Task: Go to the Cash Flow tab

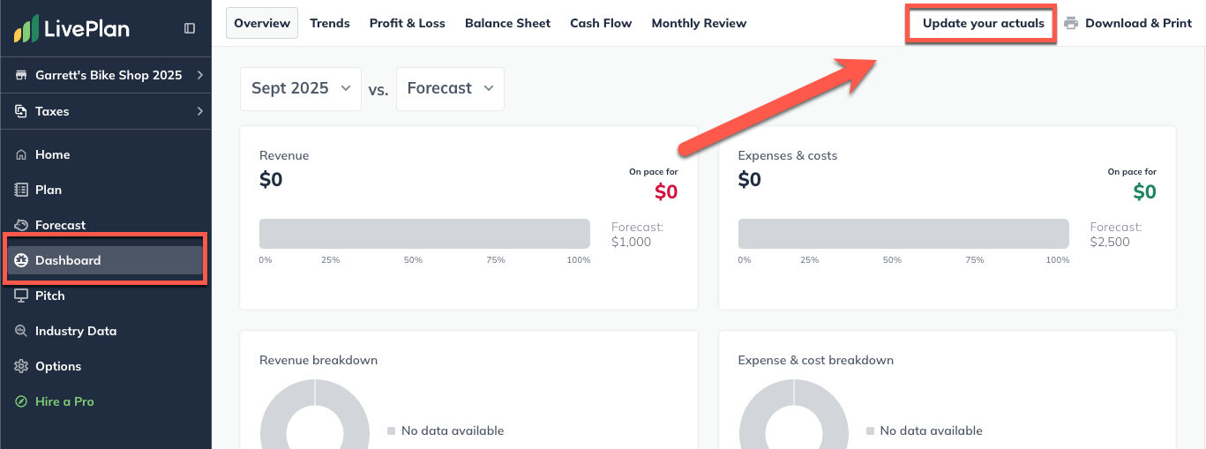Action: (601, 23)
